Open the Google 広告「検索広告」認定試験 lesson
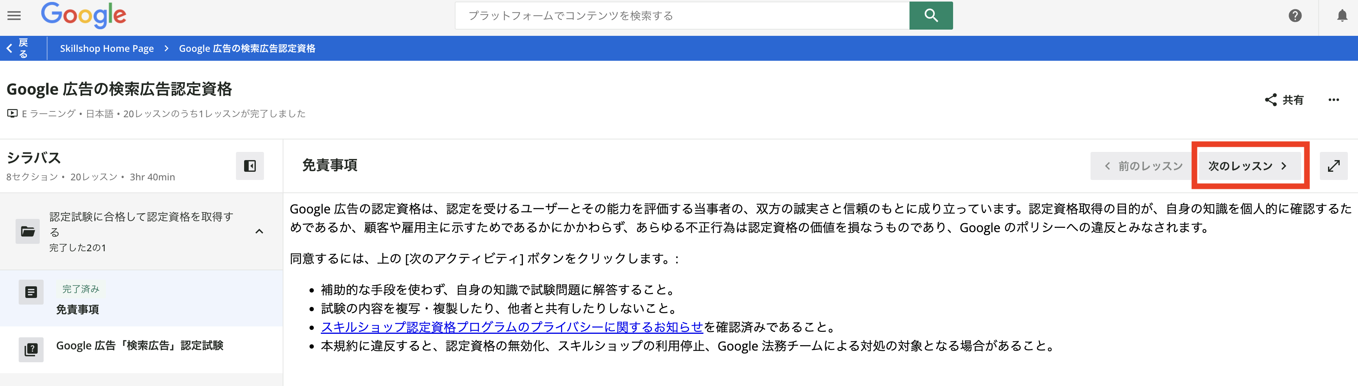This screenshot has height=386, width=1358. coord(140,346)
